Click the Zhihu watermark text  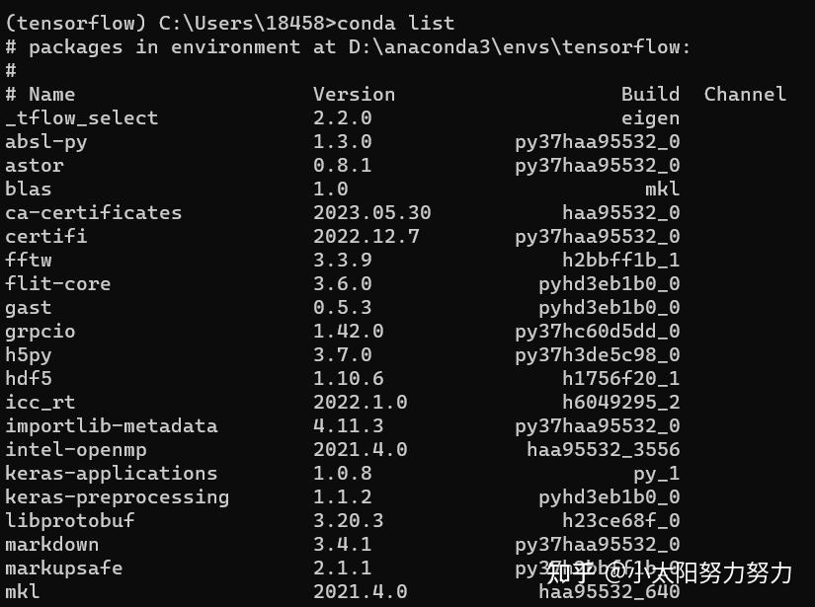[670, 573]
